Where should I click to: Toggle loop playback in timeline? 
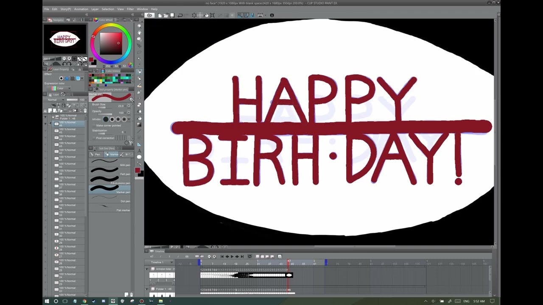tap(249, 256)
